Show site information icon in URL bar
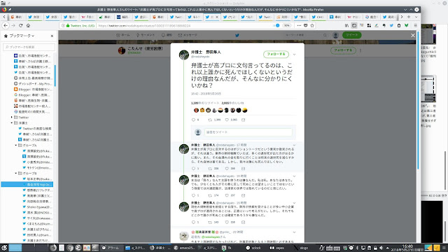Screen dimensions: 448x252 [64, 25]
